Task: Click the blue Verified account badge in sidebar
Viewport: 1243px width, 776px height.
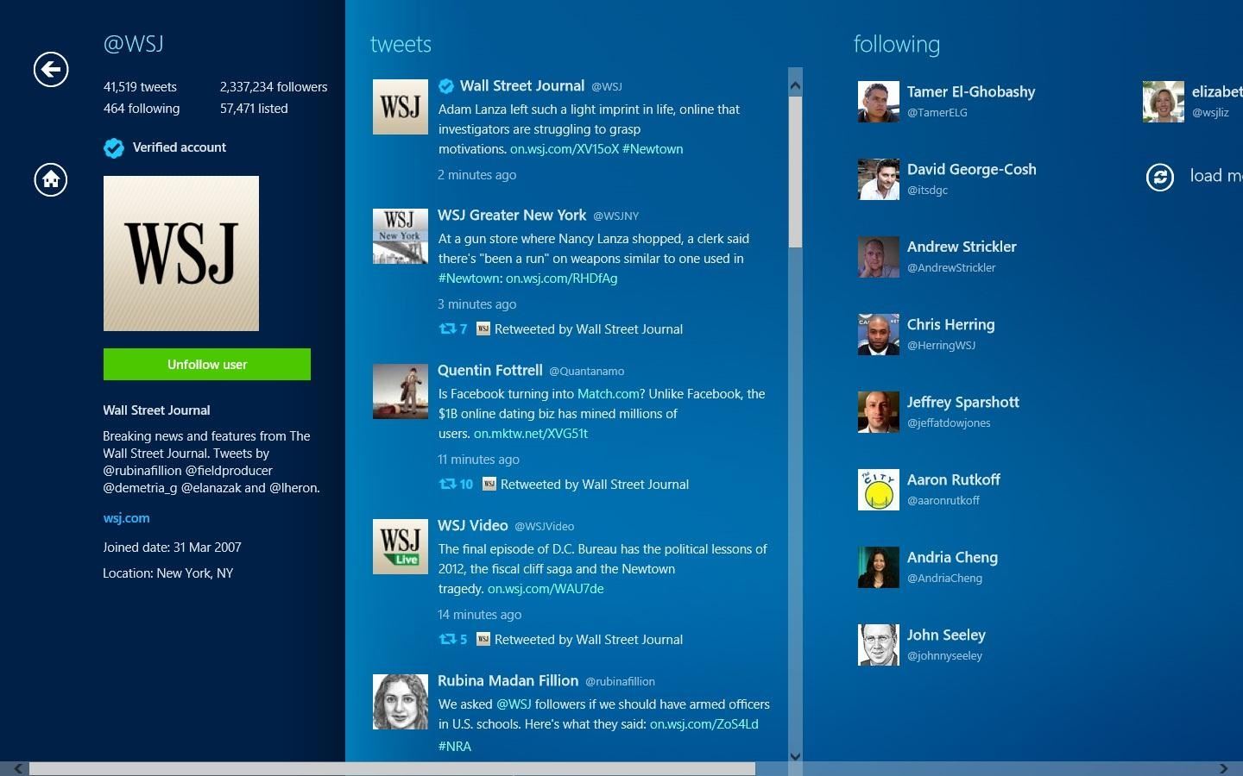Action: coord(113,147)
